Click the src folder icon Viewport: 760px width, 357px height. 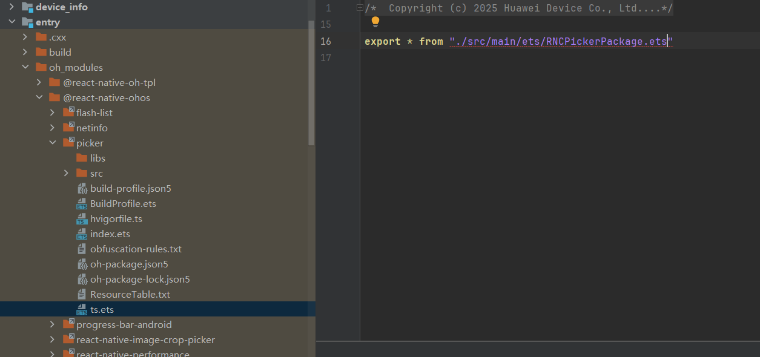pyautogui.click(x=82, y=173)
